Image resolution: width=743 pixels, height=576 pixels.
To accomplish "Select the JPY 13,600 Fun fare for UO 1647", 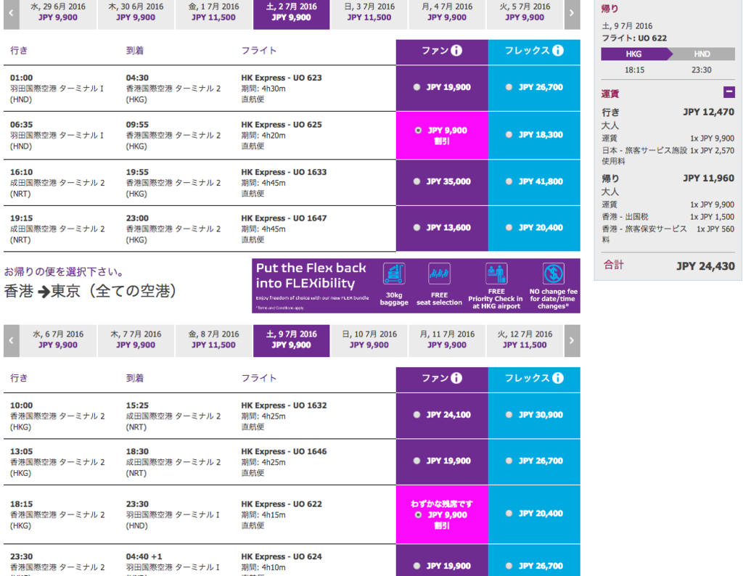I will click(416, 227).
